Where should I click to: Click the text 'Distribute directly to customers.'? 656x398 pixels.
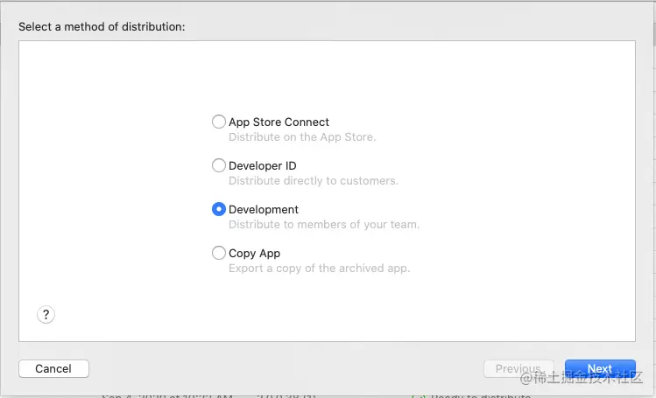314,181
